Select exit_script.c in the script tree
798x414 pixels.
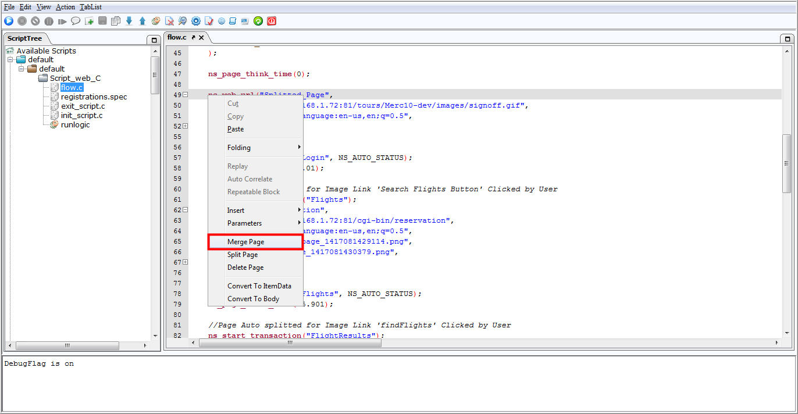click(83, 106)
